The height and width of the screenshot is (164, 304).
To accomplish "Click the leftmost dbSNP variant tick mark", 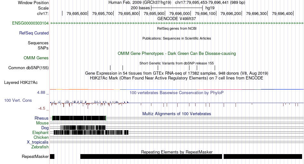I will 110,68.
